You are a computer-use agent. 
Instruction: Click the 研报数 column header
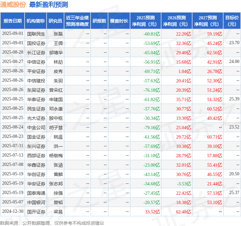coord(99,21)
